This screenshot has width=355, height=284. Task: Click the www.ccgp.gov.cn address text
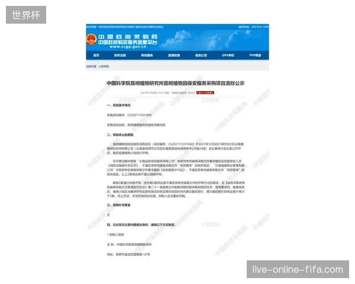tap(128, 47)
